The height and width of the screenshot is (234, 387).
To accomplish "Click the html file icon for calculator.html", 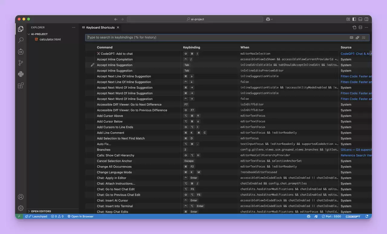I will pyautogui.click(x=36, y=39).
